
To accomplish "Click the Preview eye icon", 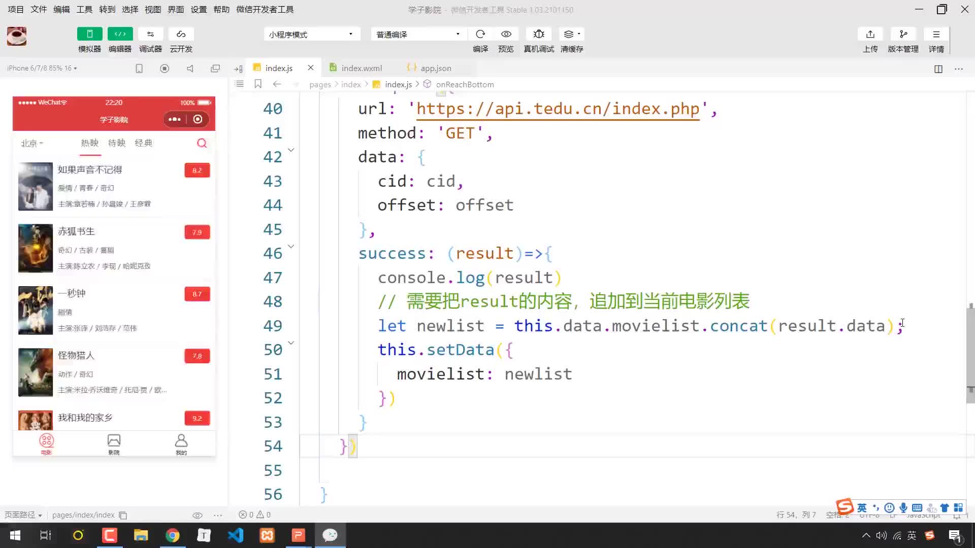I will (x=506, y=34).
